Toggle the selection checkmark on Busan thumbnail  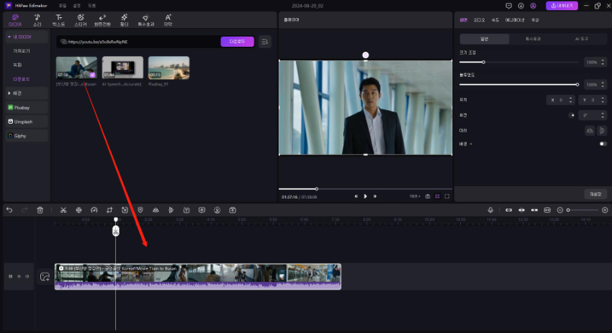[93, 74]
